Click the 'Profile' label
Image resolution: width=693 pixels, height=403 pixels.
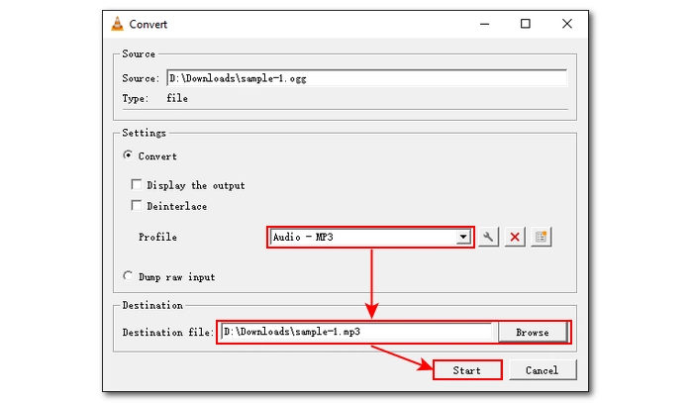point(157,238)
